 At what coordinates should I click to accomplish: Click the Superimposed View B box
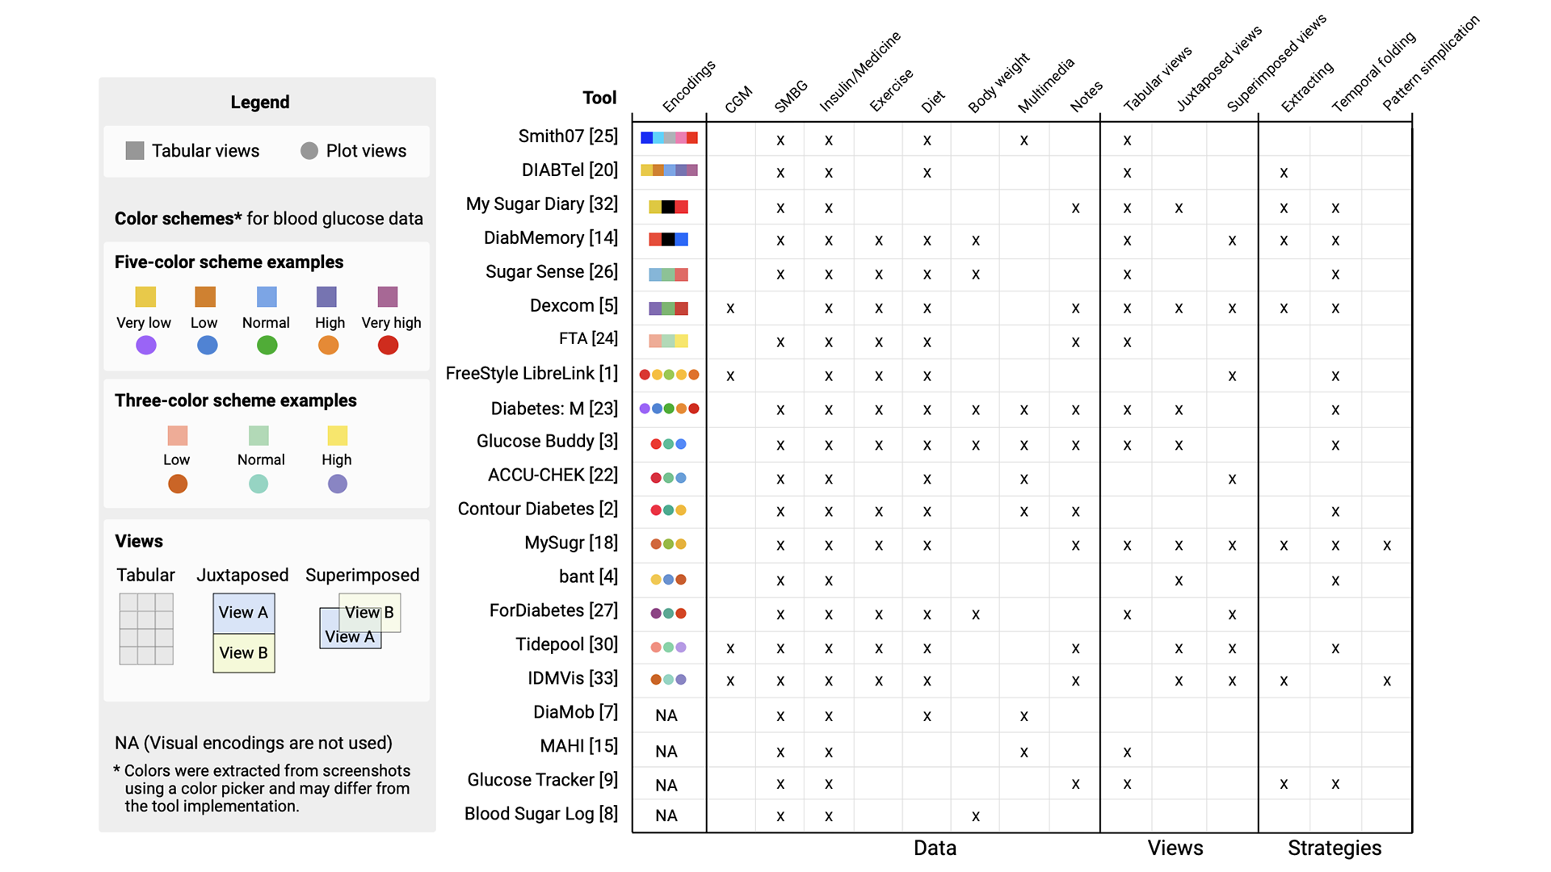pyautogui.click(x=370, y=613)
